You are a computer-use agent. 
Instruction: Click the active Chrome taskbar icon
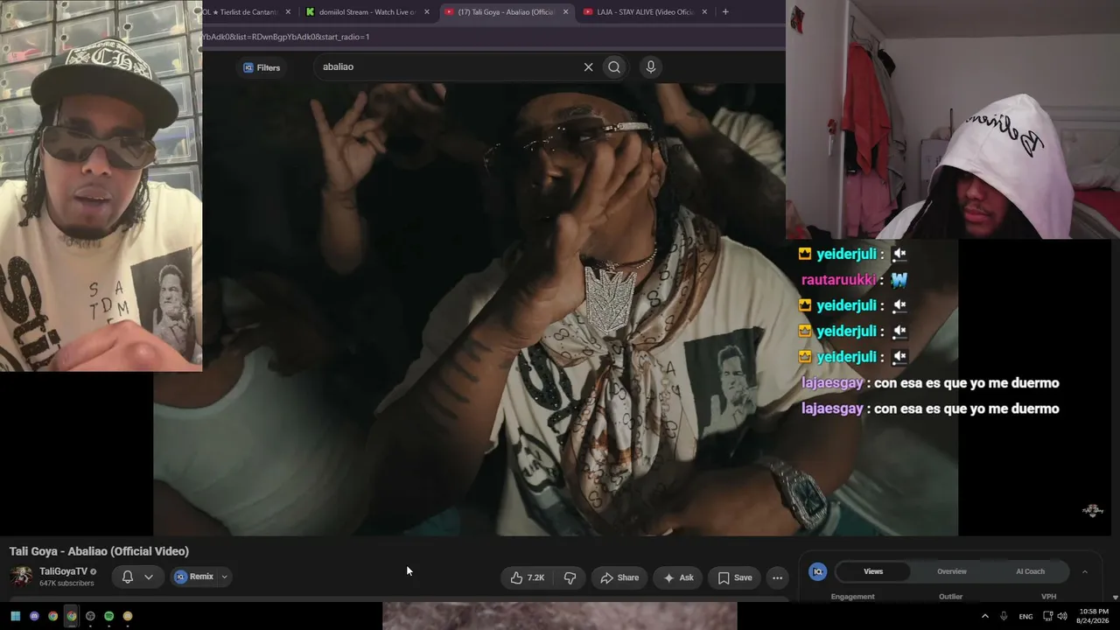[71, 616]
